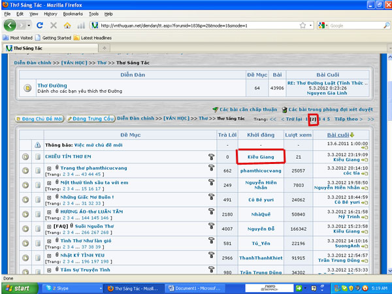Expand the Suối Nguồn Thơ FAQ topic
392x294 pixels.
[x=49, y=227]
